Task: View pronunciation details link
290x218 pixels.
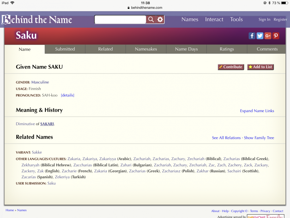Action: pos(68,95)
